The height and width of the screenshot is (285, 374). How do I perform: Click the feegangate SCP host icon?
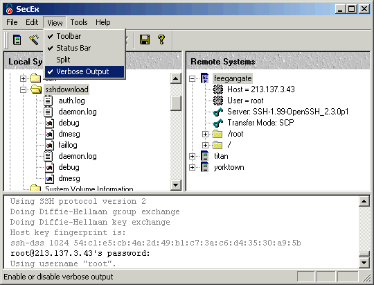(x=205, y=78)
